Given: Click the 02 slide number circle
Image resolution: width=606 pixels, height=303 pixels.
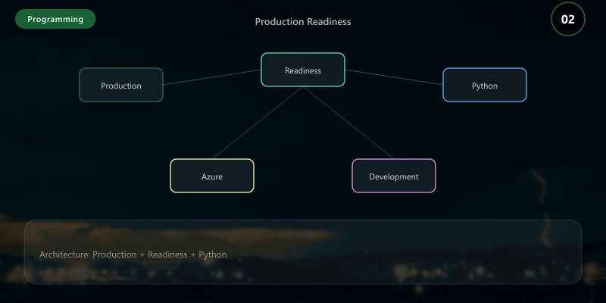Looking at the screenshot, I should pos(567,19).
